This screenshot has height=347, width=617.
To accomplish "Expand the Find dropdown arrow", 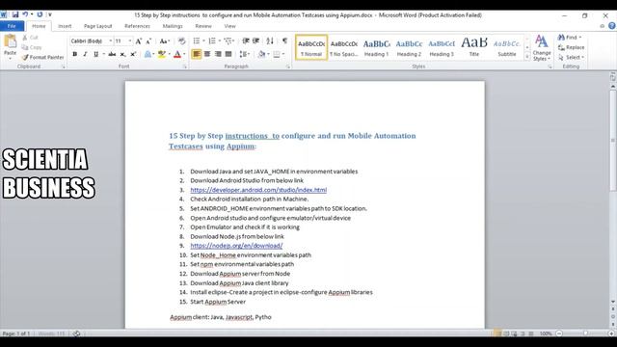I will tap(580, 38).
